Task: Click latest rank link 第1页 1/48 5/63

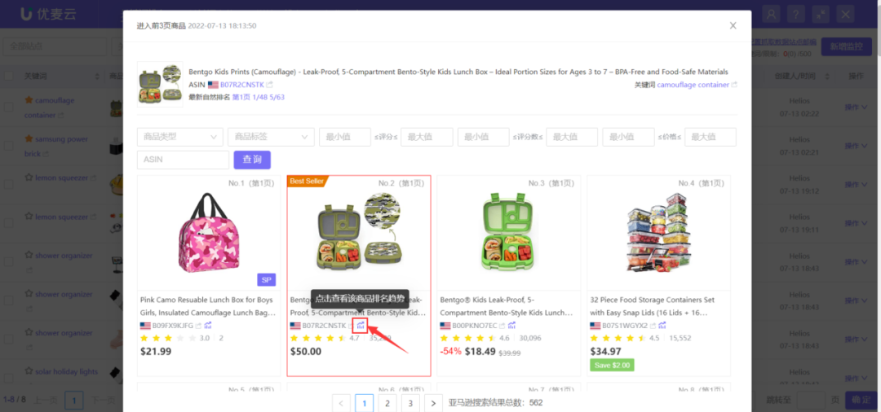Action: click(x=259, y=97)
